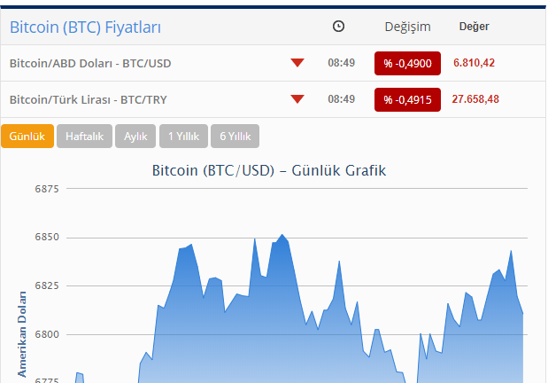This screenshot has width=548, height=383.
Task: Click the red down arrow for BTC/USD
Action: point(297,63)
